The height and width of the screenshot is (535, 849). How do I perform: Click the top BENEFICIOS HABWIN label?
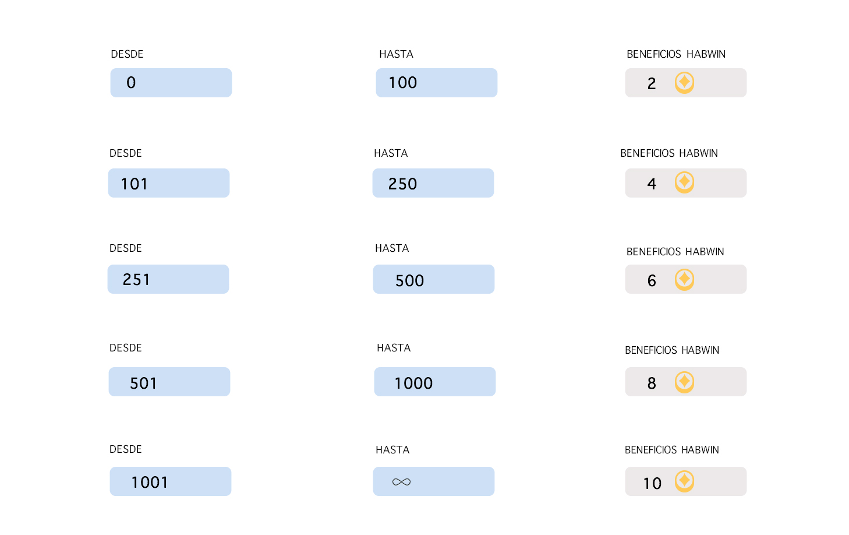click(x=676, y=54)
